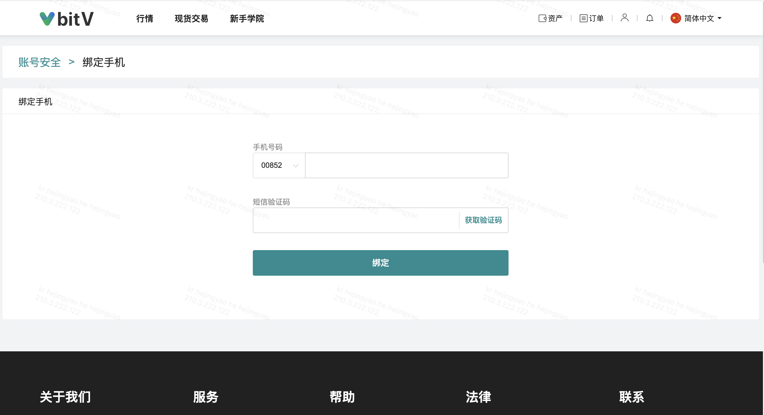Click the chevron beside 00852
Viewport: 764px width, 415px height.
pos(295,165)
